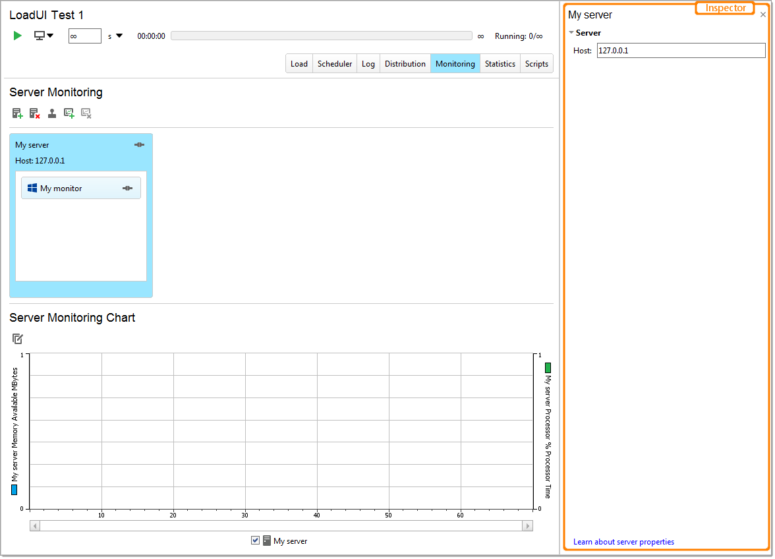Viewport: 775px width, 559px height.
Task: Click the right arrow of the chart scrollbar
Action: (527, 525)
